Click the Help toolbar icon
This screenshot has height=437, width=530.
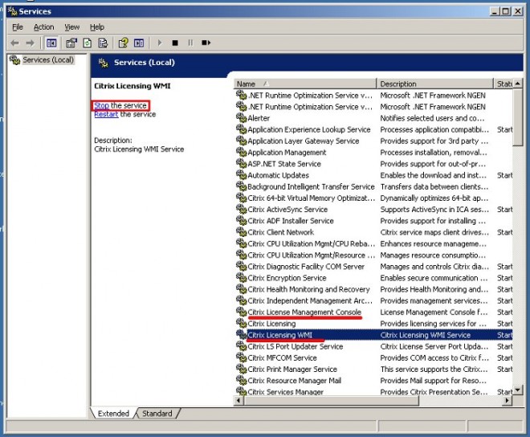tap(123, 43)
